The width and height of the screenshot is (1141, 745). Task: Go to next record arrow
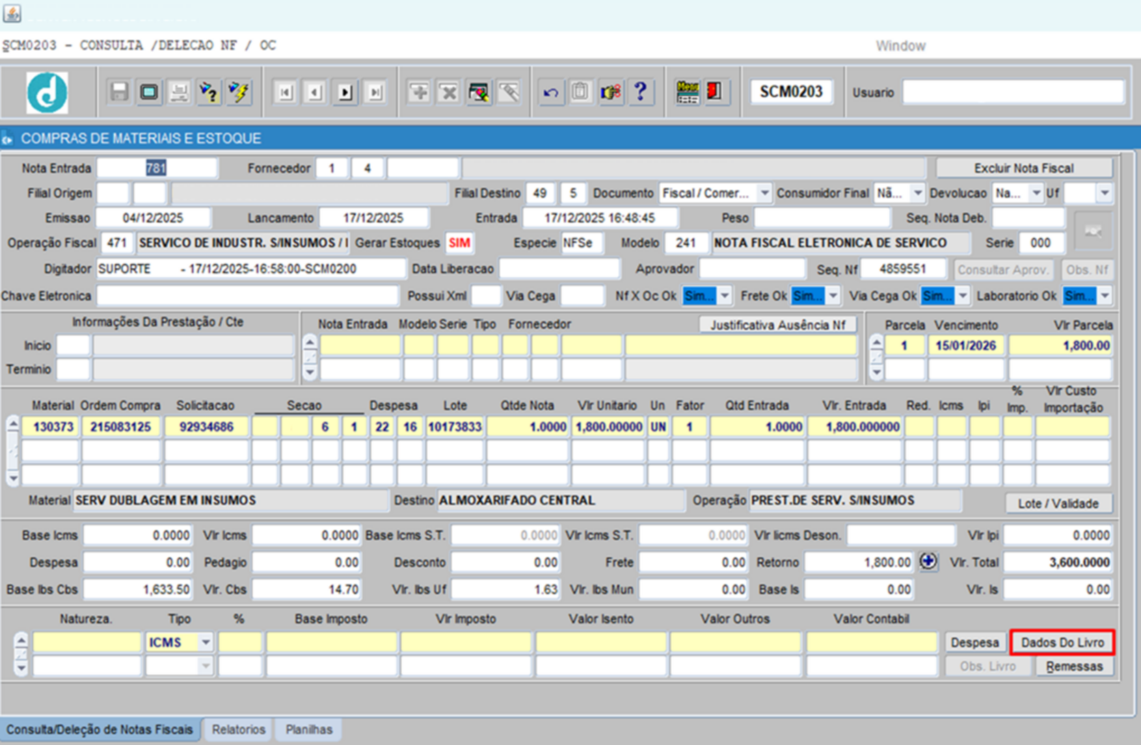click(345, 92)
